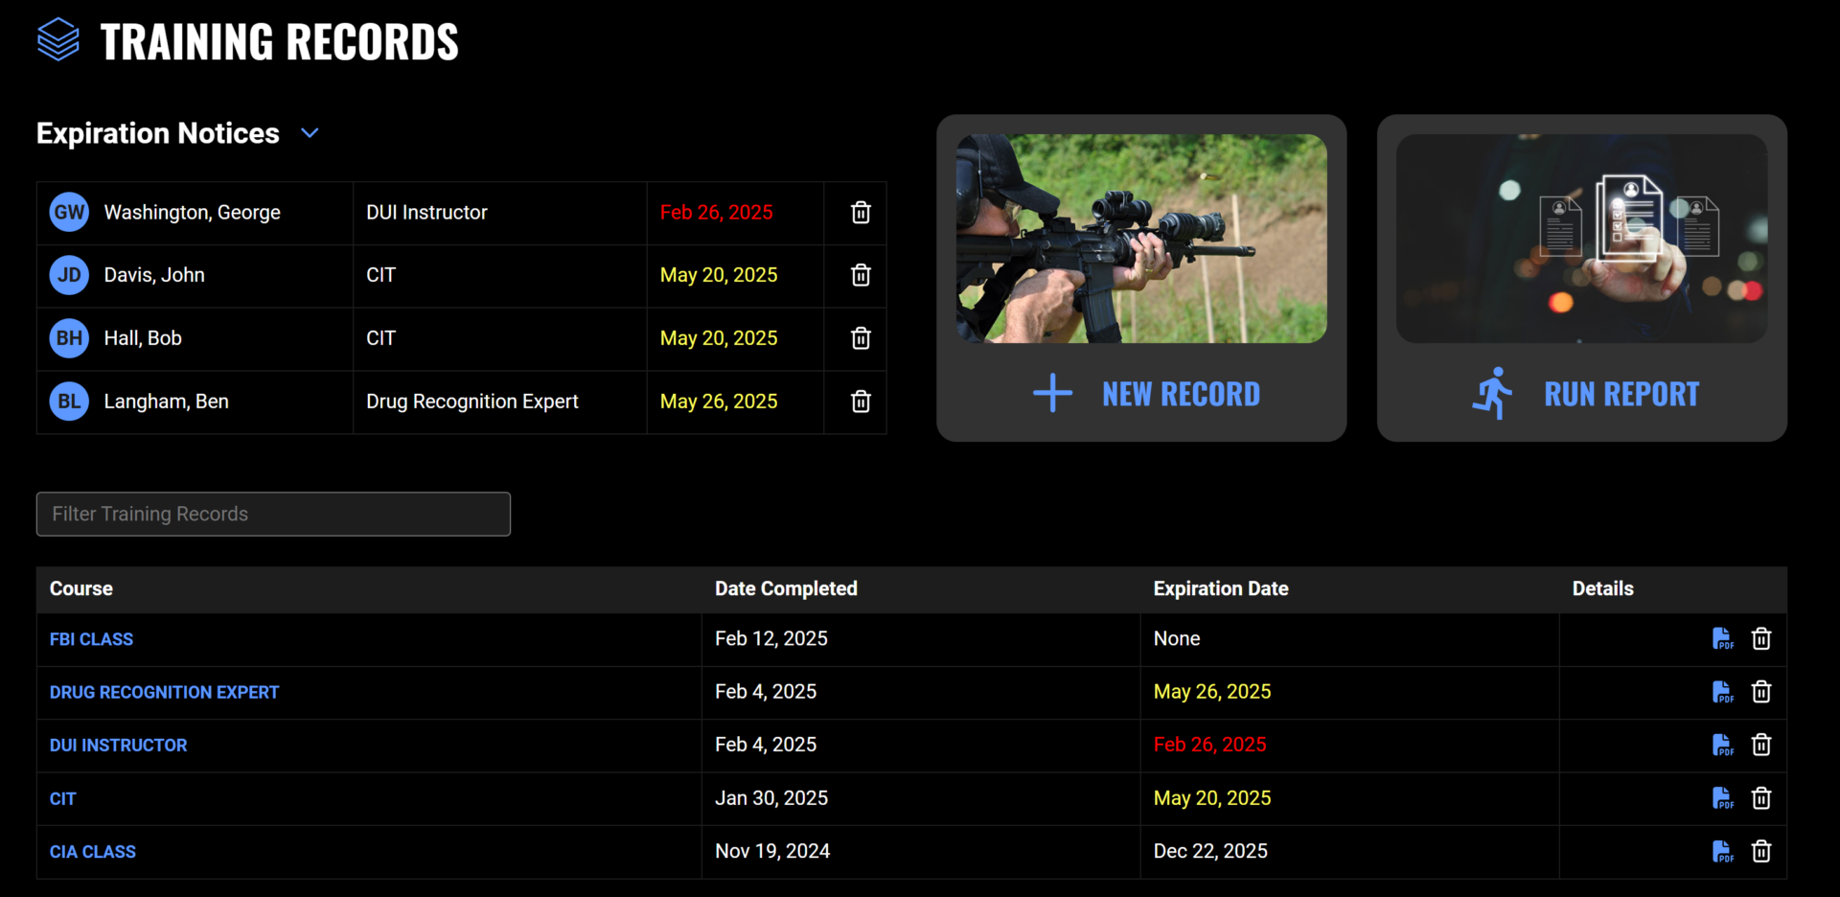Delete the Drug Recognition Expert training record
This screenshot has width=1840, height=897.
click(x=1761, y=692)
